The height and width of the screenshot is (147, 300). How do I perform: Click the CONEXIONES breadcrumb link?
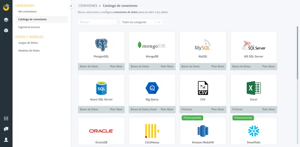click(88, 6)
